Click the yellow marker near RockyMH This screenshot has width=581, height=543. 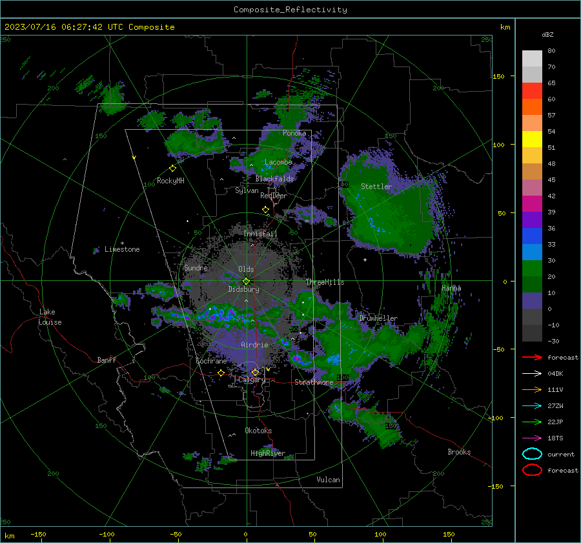tap(172, 169)
